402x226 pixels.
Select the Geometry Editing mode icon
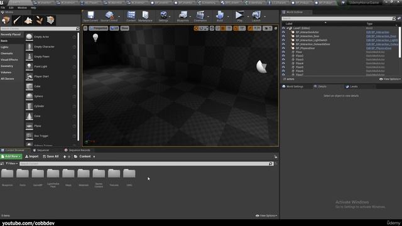[x=50, y=20]
